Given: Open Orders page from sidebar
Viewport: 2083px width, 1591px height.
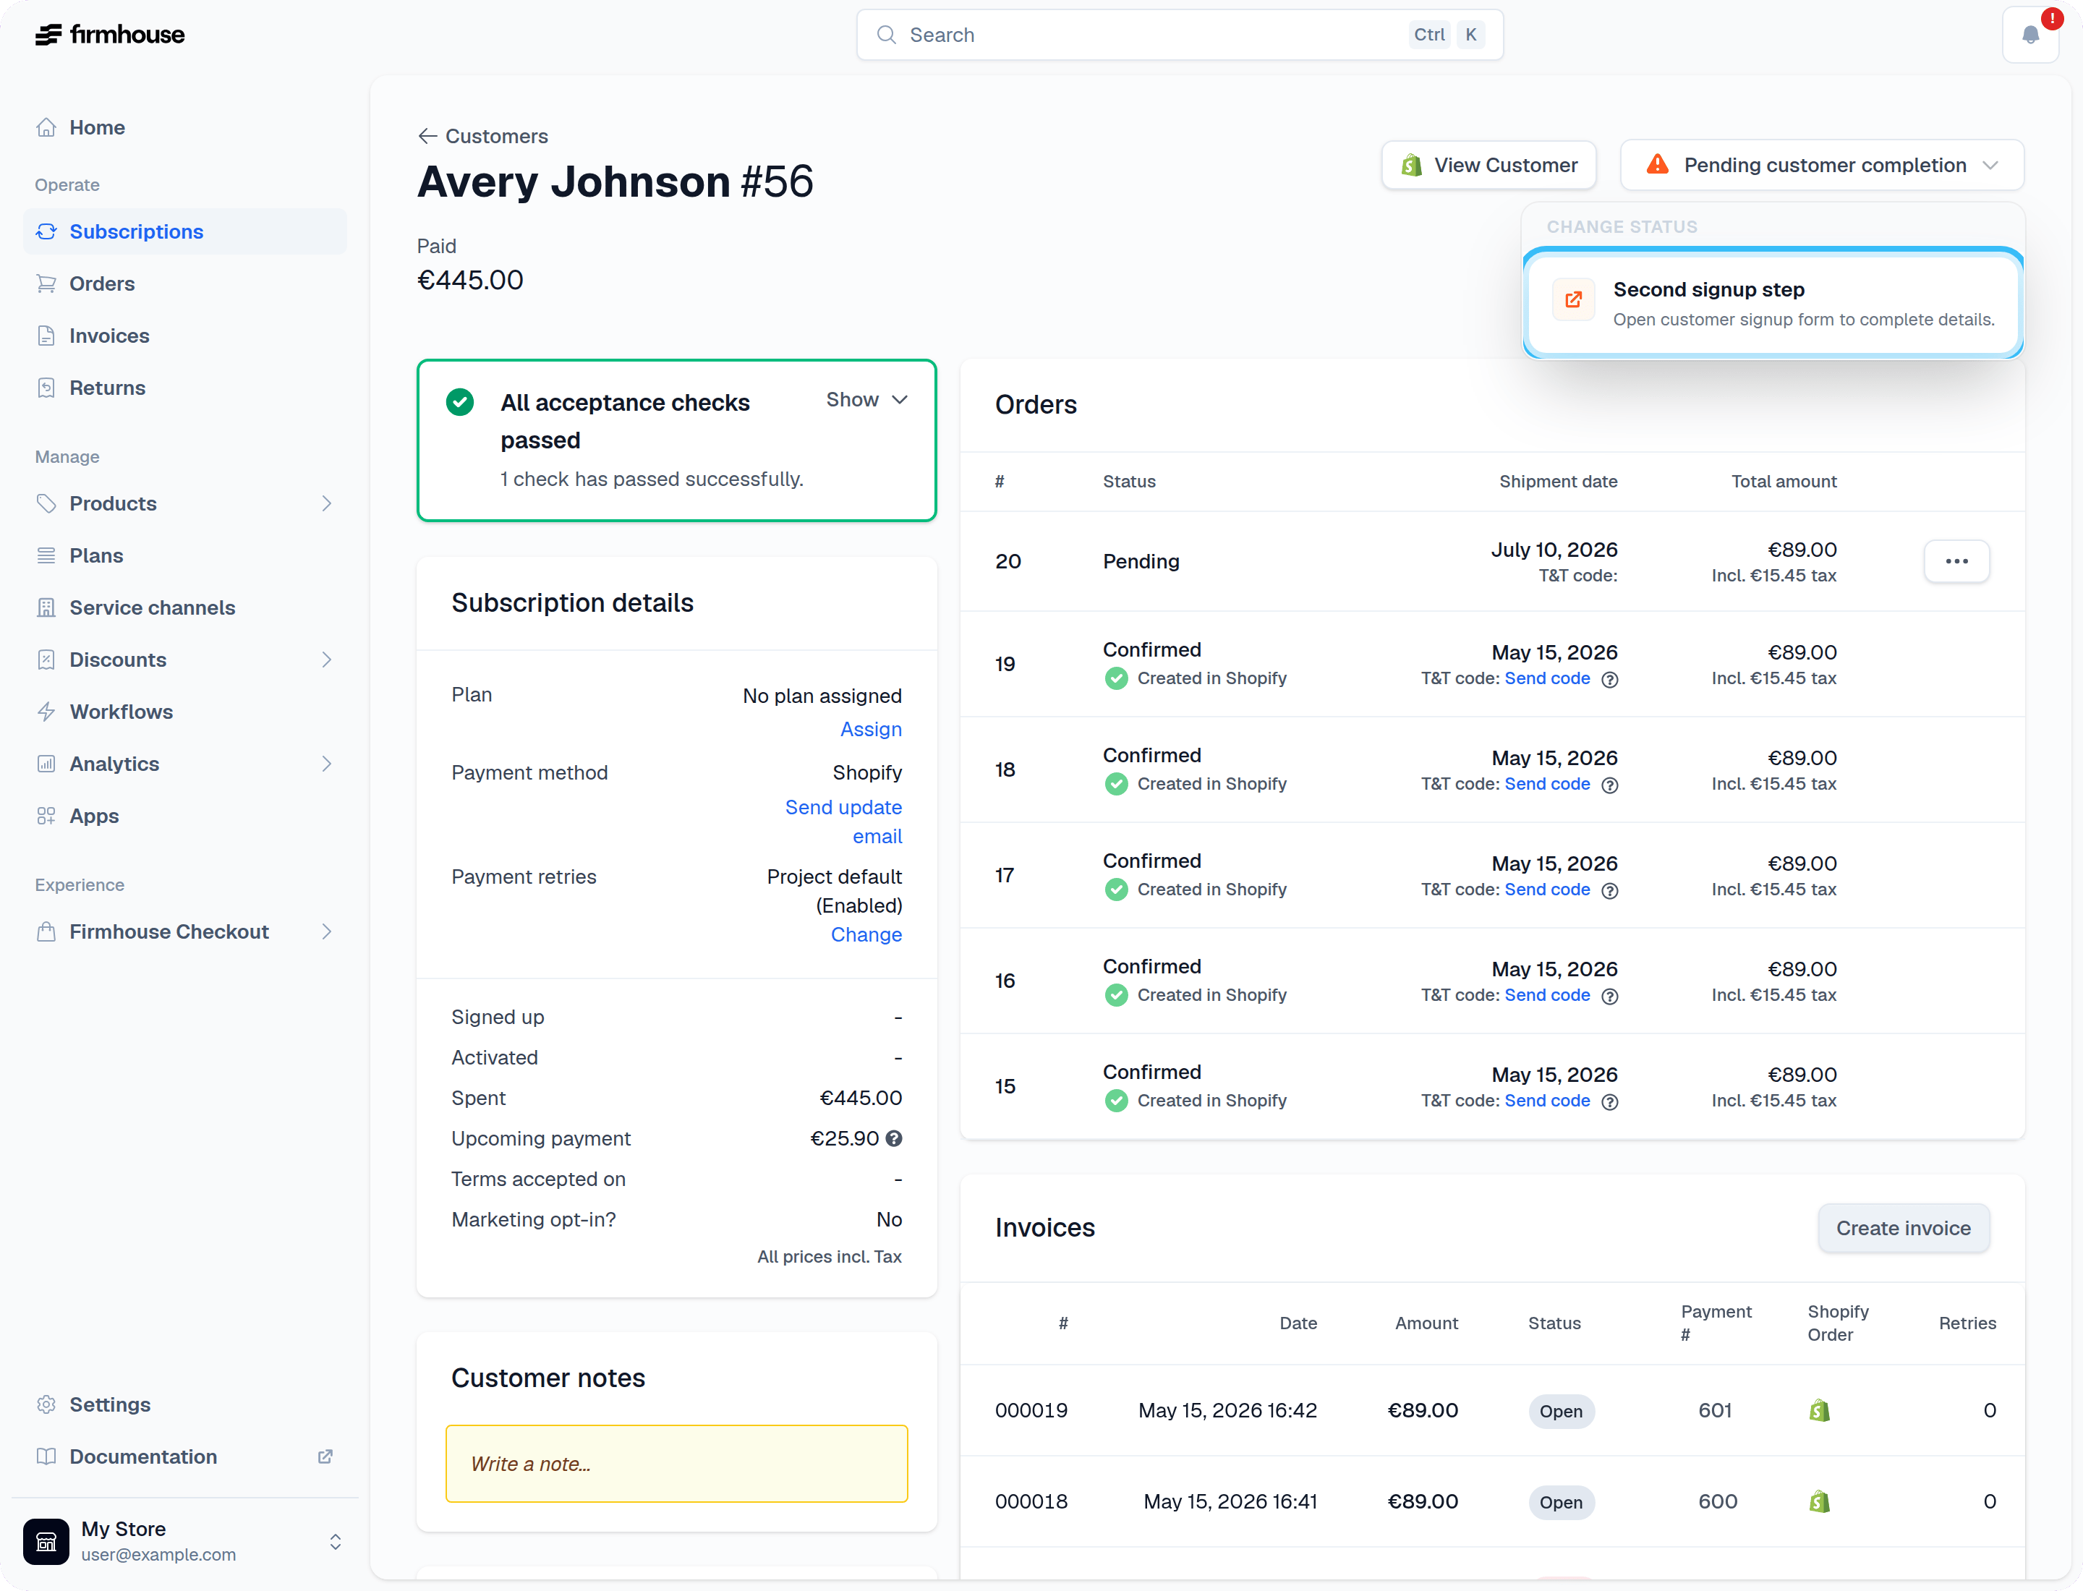Looking at the screenshot, I should click(x=184, y=284).
